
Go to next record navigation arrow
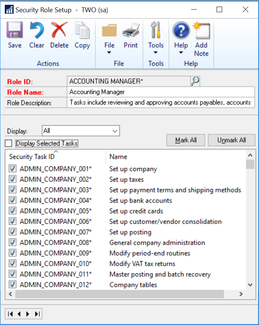pyautogui.click(x=28, y=314)
